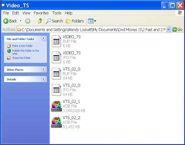Click the VTS_02_1 file name
Screen dimensions: 185x145
coord(71,102)
